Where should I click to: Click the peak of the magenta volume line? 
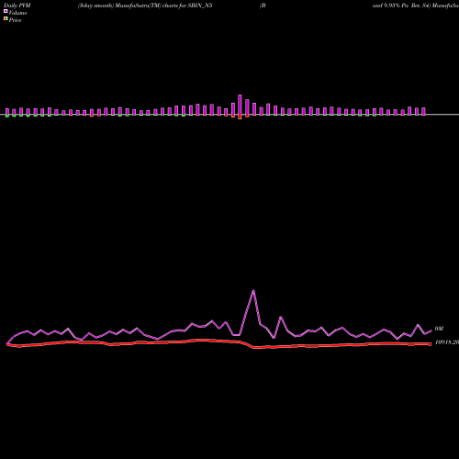pos(253,290)
